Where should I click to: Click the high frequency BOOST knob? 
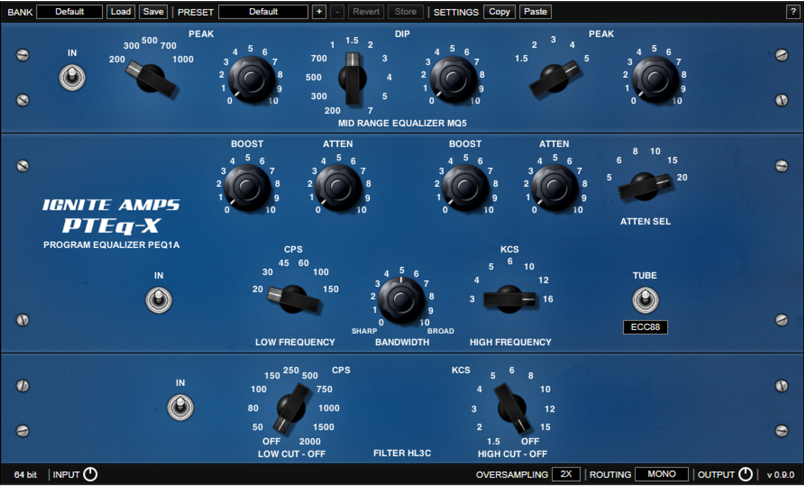click(465, 187)
